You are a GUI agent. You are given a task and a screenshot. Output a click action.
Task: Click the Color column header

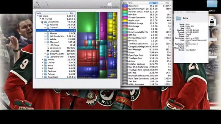pos(125,3)
